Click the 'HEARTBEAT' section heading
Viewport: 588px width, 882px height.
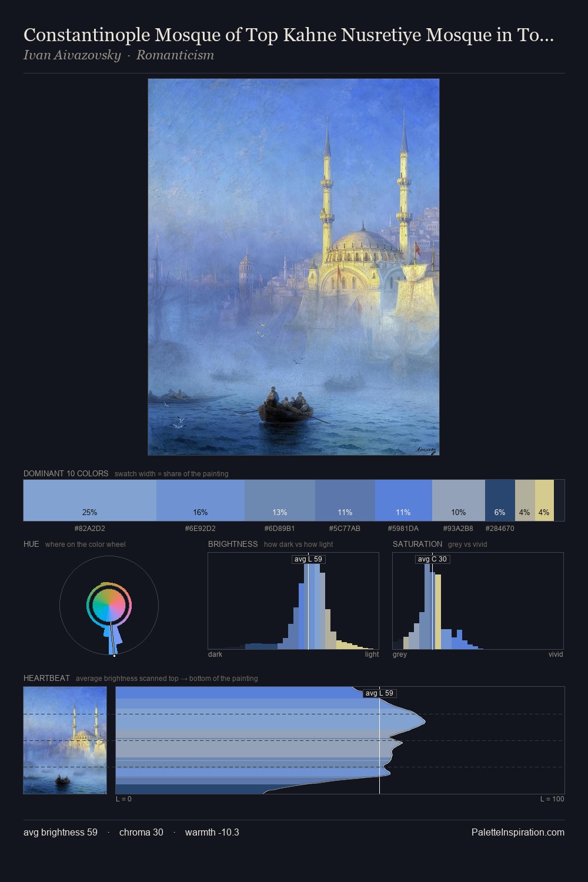tap(46, 678)
